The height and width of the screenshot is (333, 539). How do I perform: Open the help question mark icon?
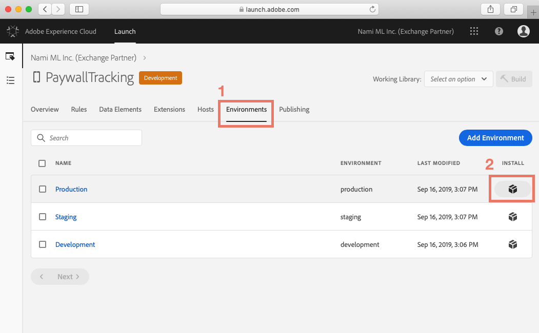coord(499,31)
